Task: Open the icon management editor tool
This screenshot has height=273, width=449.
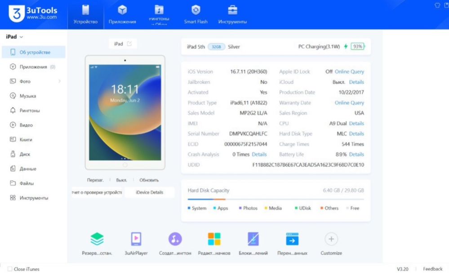Action: coord(214,243)
